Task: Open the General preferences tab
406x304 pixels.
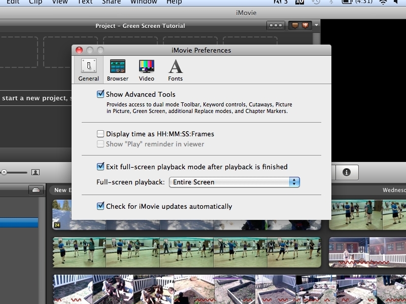Action: [x=88, y=70]
